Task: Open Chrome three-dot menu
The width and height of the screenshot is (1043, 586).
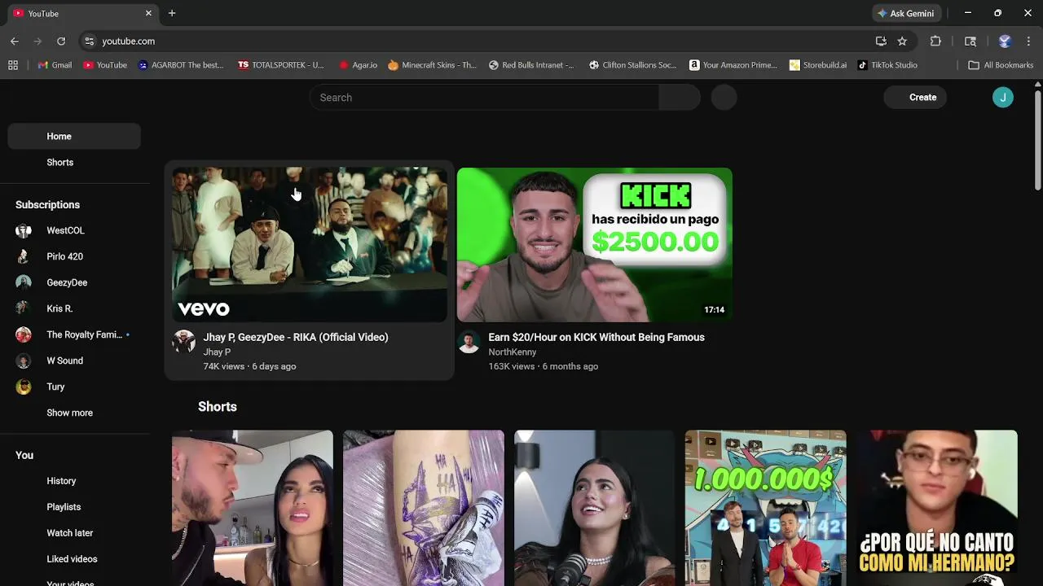Action: coord(1029,41)
